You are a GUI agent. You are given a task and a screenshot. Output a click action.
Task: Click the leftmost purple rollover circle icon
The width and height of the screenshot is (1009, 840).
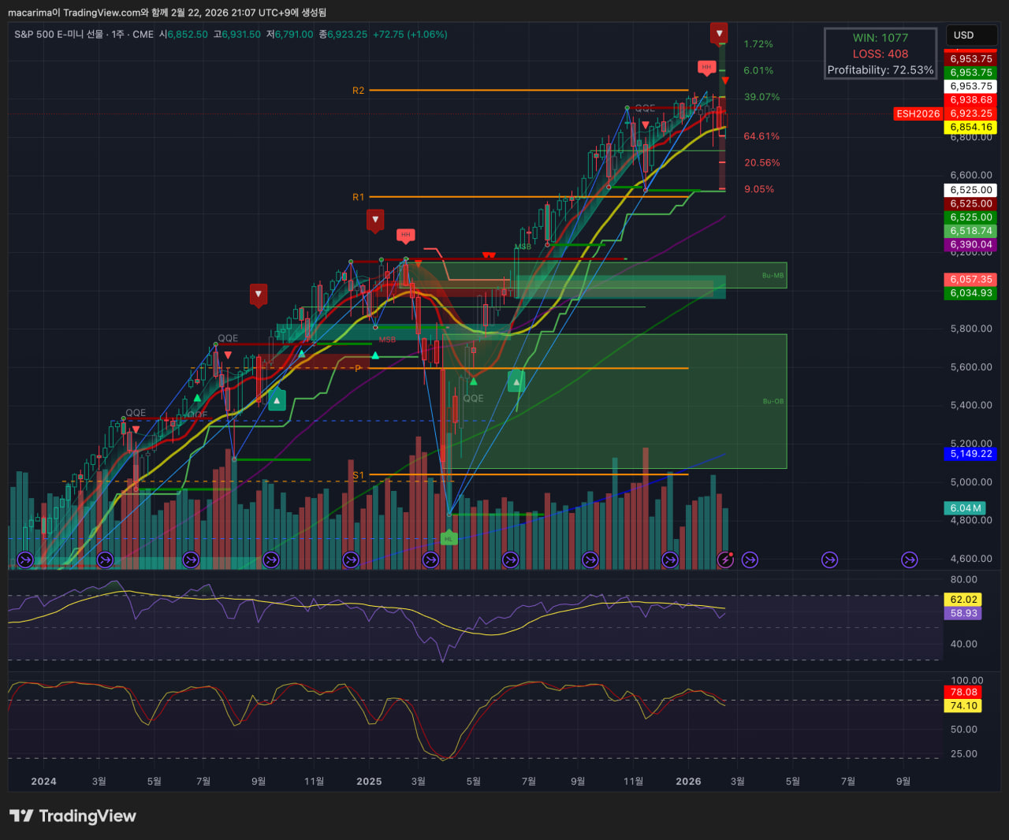coord(25,559)
